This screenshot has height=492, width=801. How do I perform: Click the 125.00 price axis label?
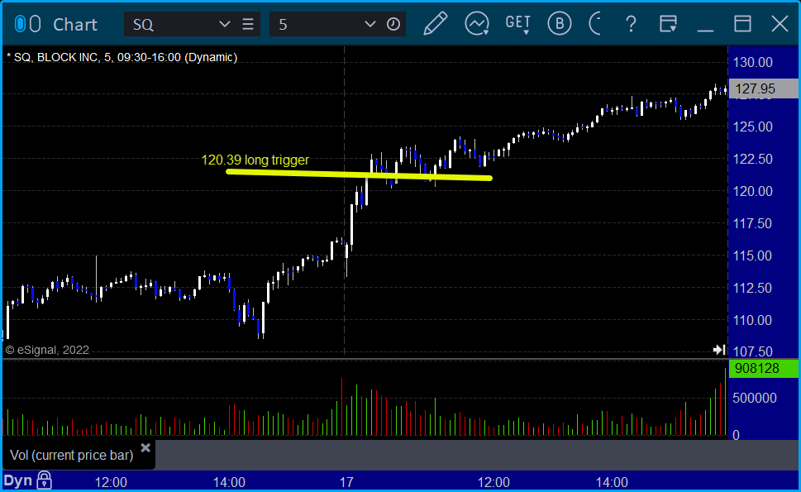[x=753, y=127]
